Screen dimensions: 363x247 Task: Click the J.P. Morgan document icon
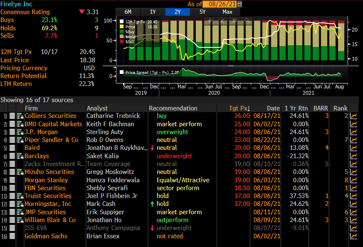click(12, 132)
